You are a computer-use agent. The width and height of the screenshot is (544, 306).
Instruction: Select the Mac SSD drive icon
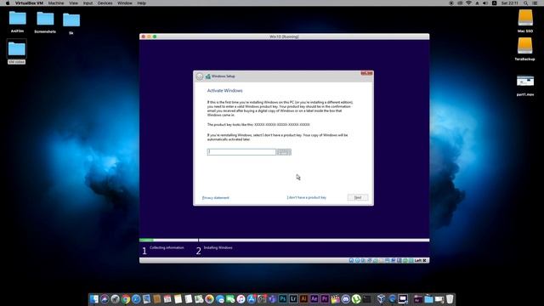525,20
